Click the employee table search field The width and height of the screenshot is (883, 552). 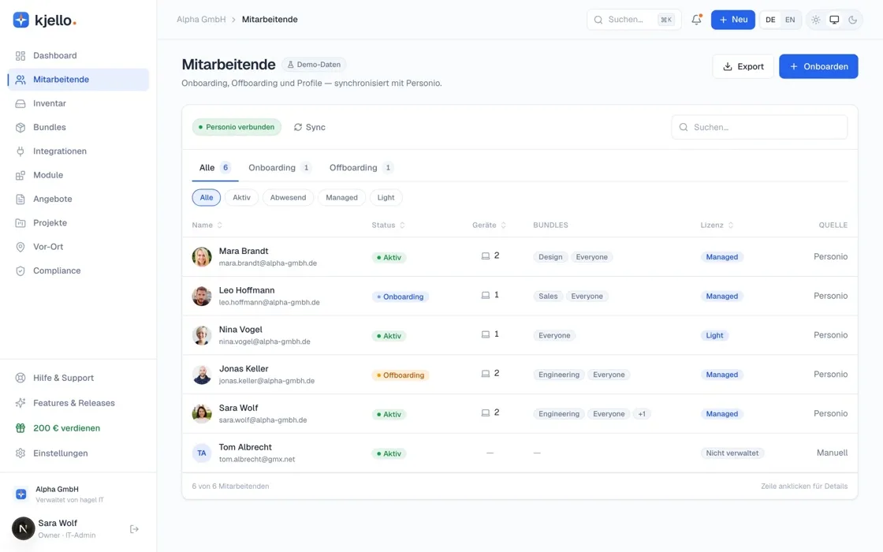coord(759,127)
